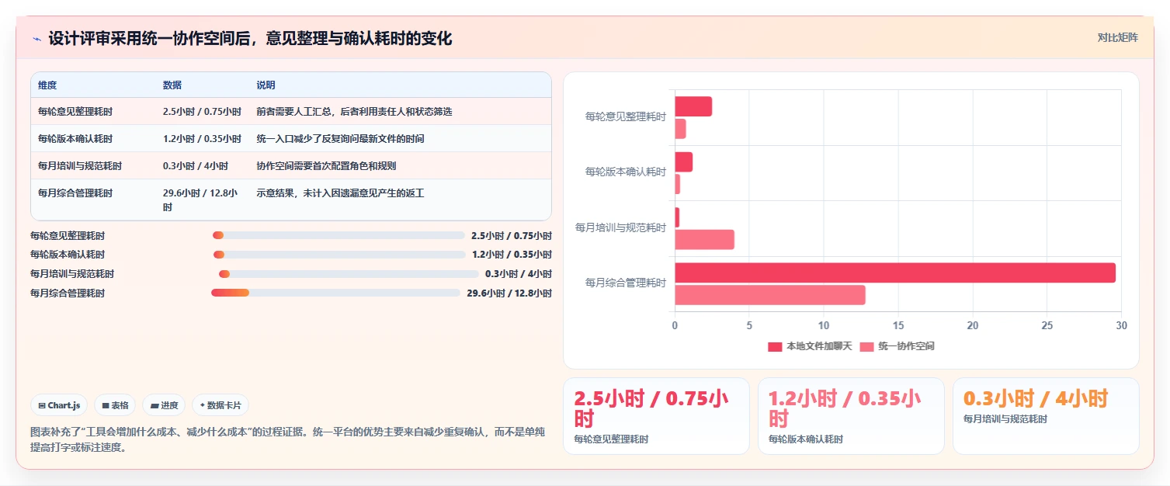Select the 表格 tag chip
The image size is (1170, 486).
pyautogui.click(x=115, y=405)
